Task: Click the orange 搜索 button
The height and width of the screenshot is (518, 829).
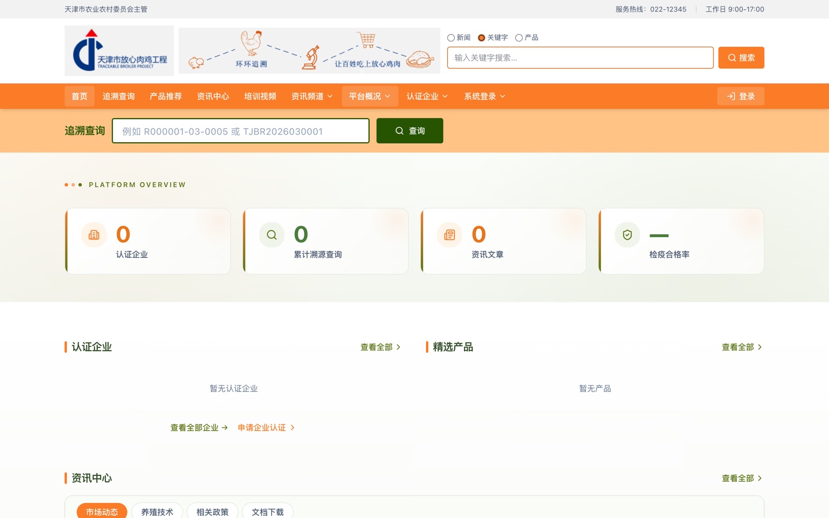Action: click(741, 58)
